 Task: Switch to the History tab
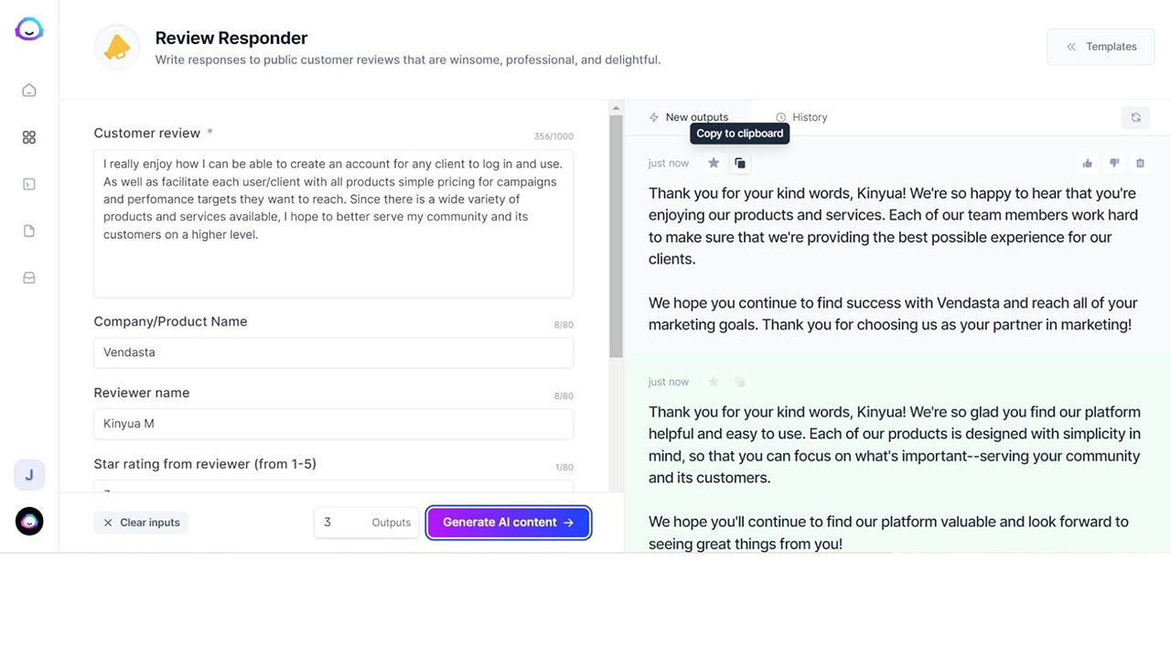click(x=801, y=117)
